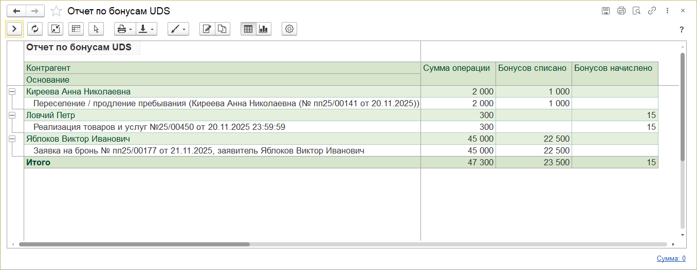The image size is (697, 270).
Task: Click the vertical scrollbar down arrow
Action: 683,235
